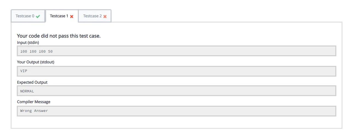Click the red X on Testcase 1

[x=72, y=16]
